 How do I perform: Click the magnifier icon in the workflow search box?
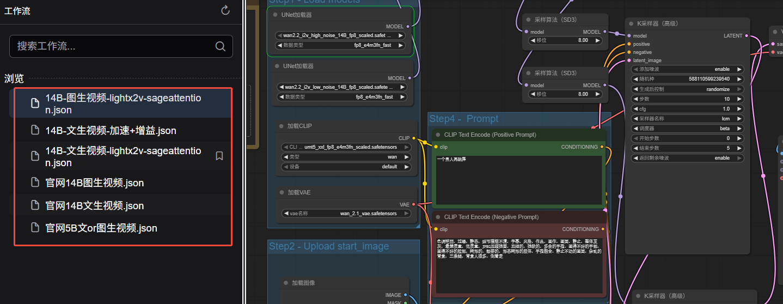coord(220,46)
